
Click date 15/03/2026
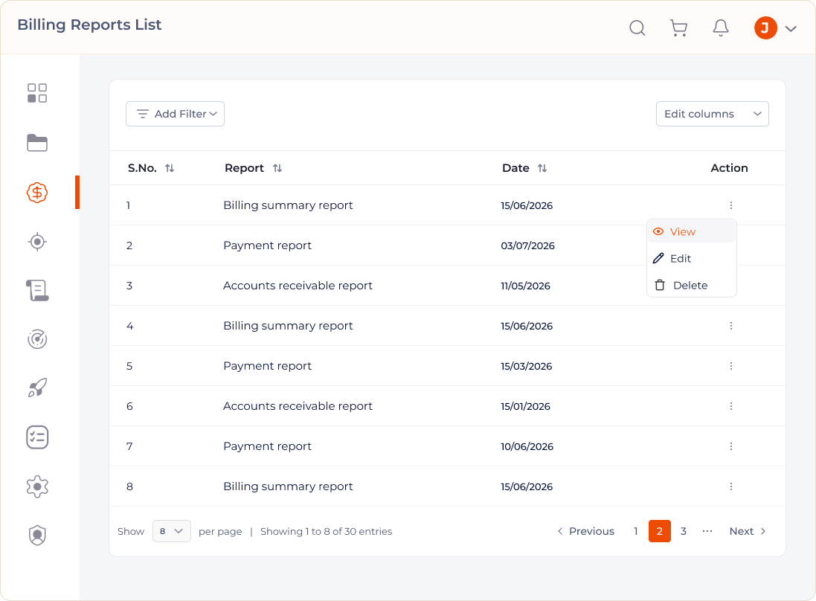coord(526,366)
